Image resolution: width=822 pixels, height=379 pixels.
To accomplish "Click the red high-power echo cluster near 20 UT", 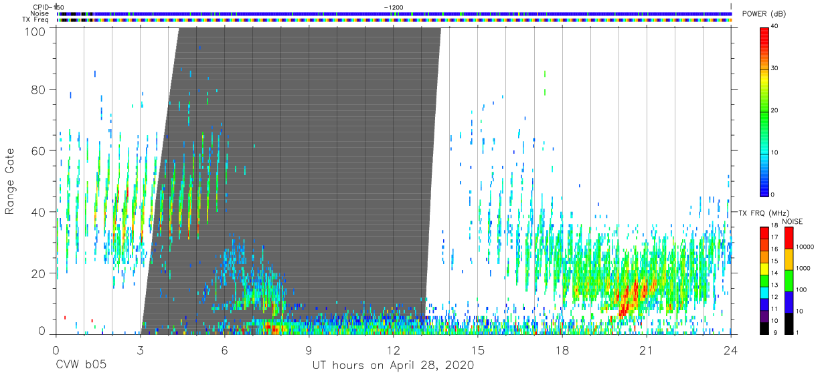I will [630, 296].
